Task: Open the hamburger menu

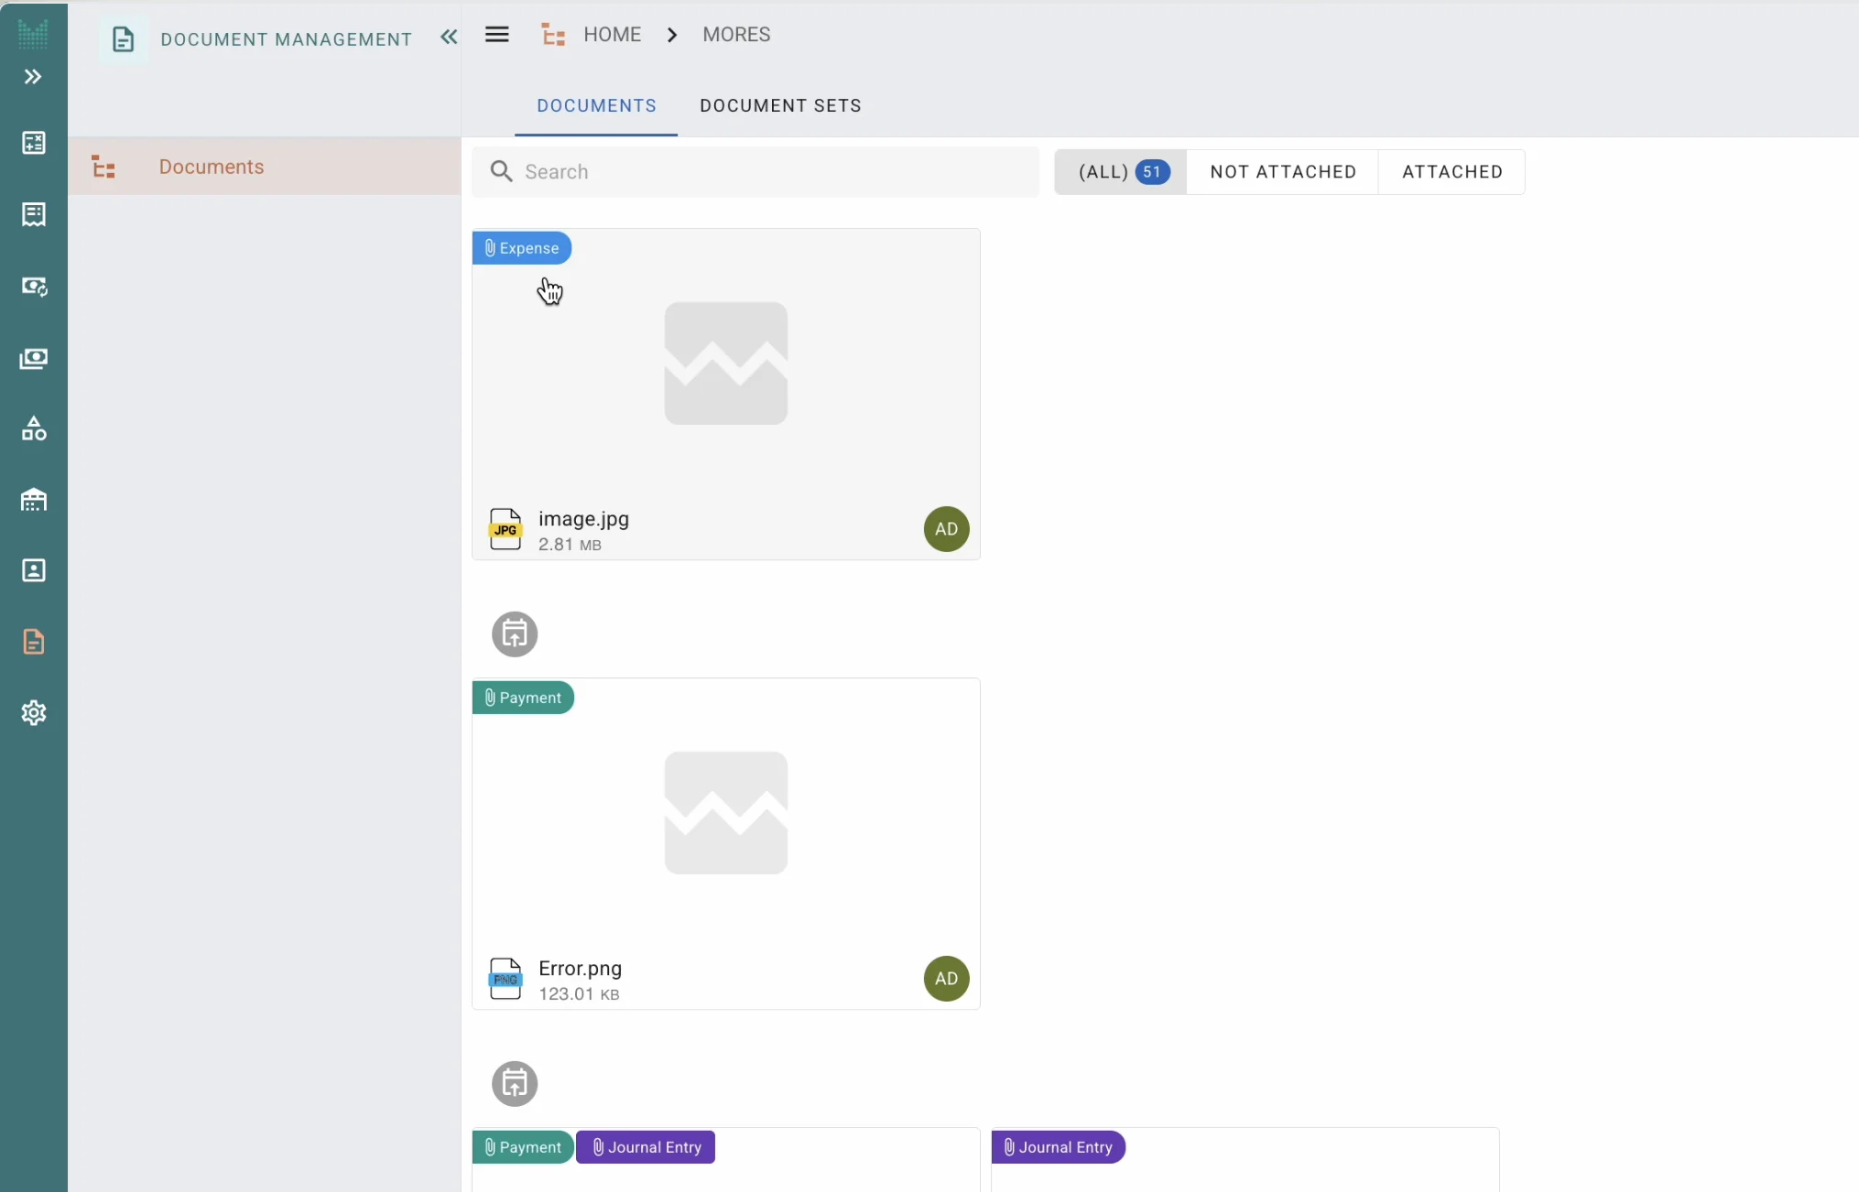Action: (x=497, y=35)
